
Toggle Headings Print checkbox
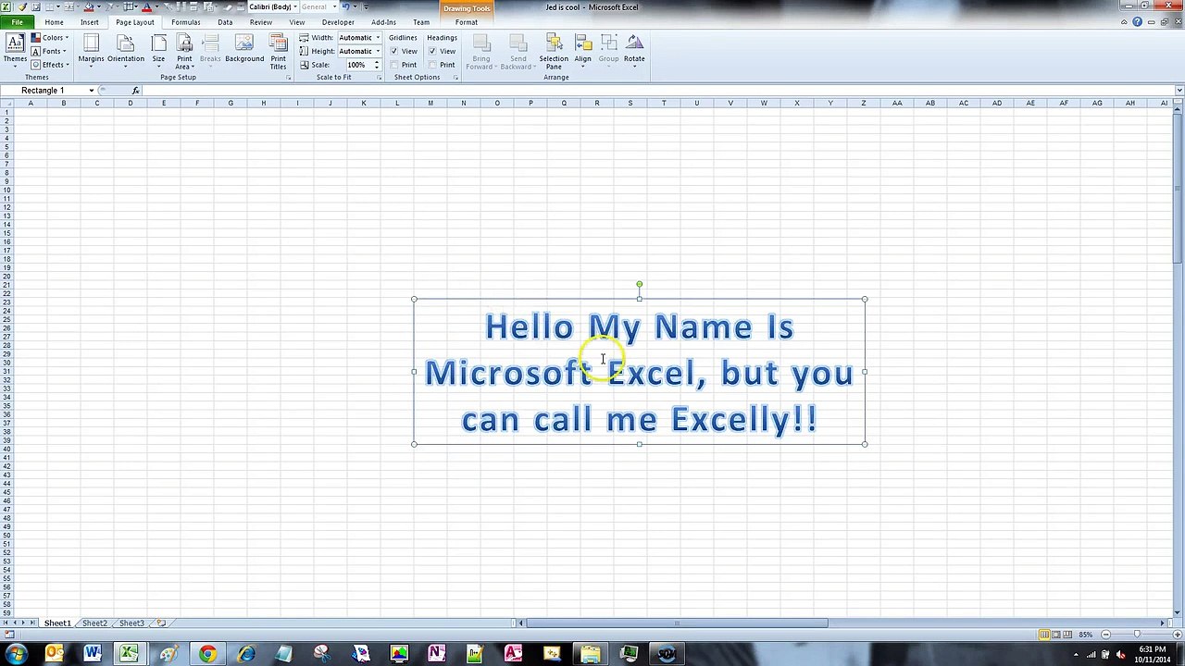(432, 65)
